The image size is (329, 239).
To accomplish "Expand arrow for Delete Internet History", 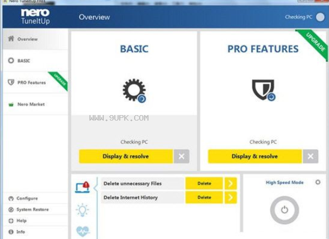I will [x=231, y=197].
